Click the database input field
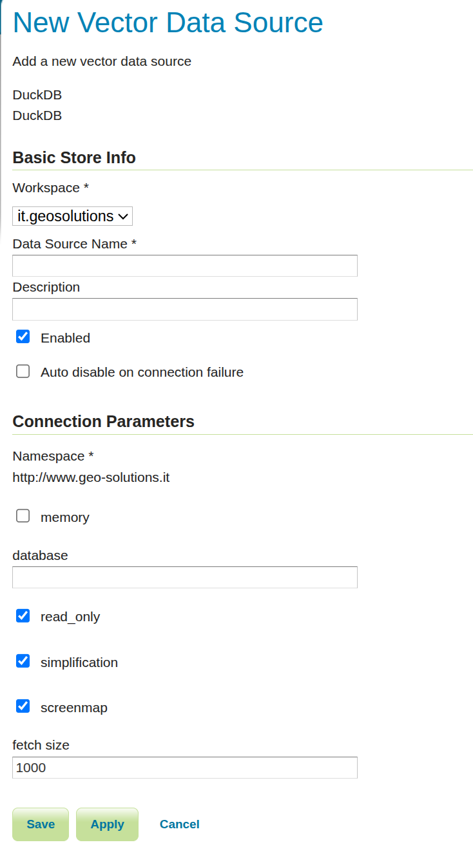473x847 pixels. pos(184,577)
